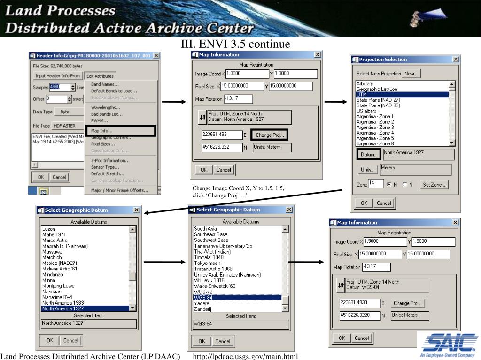
Task: Swap projection arrows icon in WGS-84 Map Information
Action: 341,285
